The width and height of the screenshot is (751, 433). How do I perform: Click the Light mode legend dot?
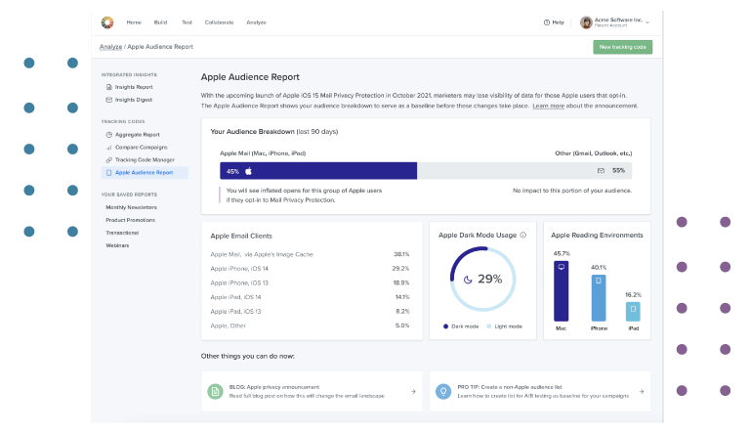pos(489,326)
